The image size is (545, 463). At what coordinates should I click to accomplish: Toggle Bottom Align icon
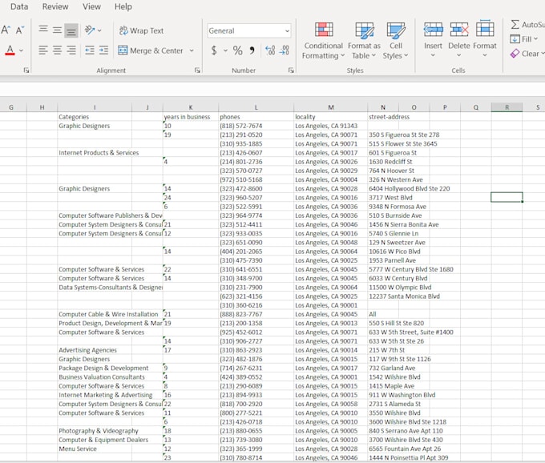point(71,30)
